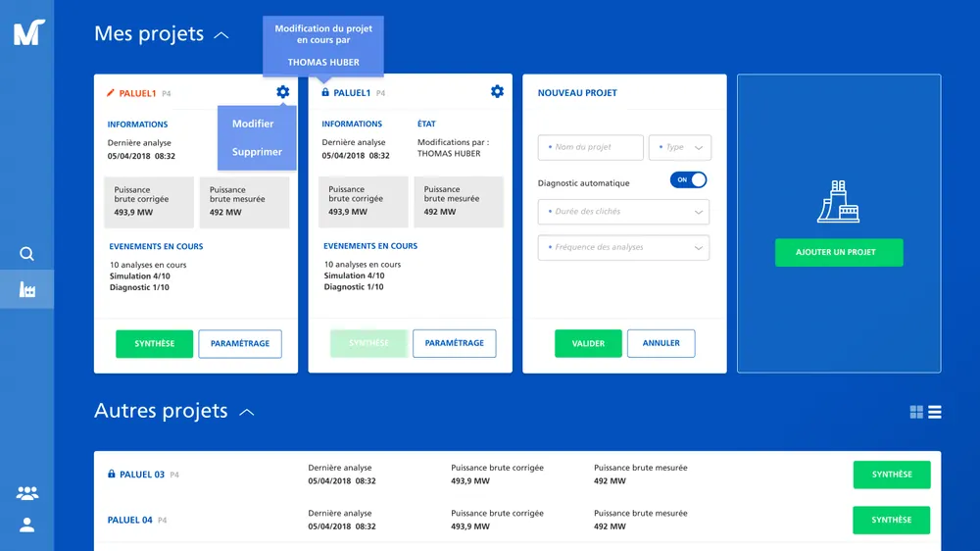
Task: Click the Thomas Huber modification tooltip
Action: (x=323, y=46)
